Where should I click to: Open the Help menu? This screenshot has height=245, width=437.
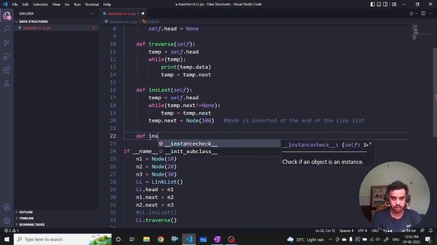tap(107, 4)
